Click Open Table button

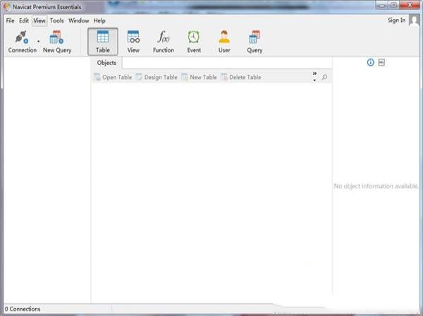tap(113, 77)
